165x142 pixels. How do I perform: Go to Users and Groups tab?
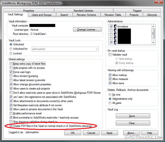pyautogui.click(x=42, y=15)
